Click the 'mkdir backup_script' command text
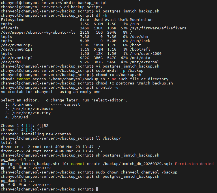The height and width of the screenshot is (193, 217). point(84,3)
